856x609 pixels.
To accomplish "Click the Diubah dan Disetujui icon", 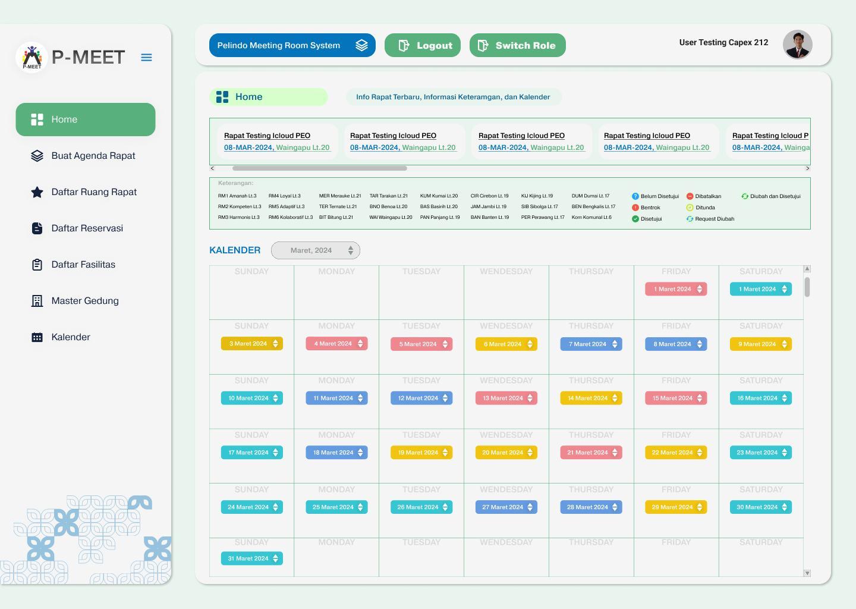I will point(744,196).
